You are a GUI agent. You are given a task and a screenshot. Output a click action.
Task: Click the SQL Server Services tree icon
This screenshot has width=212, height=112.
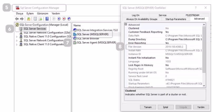click(21, 29)
